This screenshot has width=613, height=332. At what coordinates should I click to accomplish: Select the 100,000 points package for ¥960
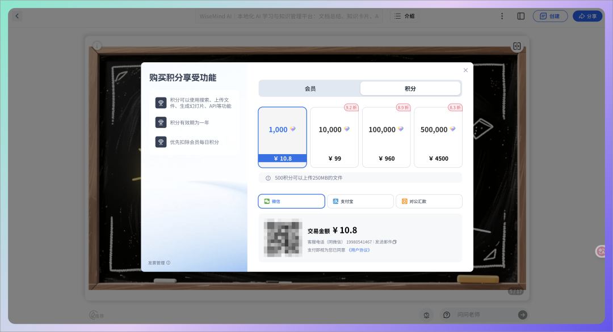coord(387,137)
